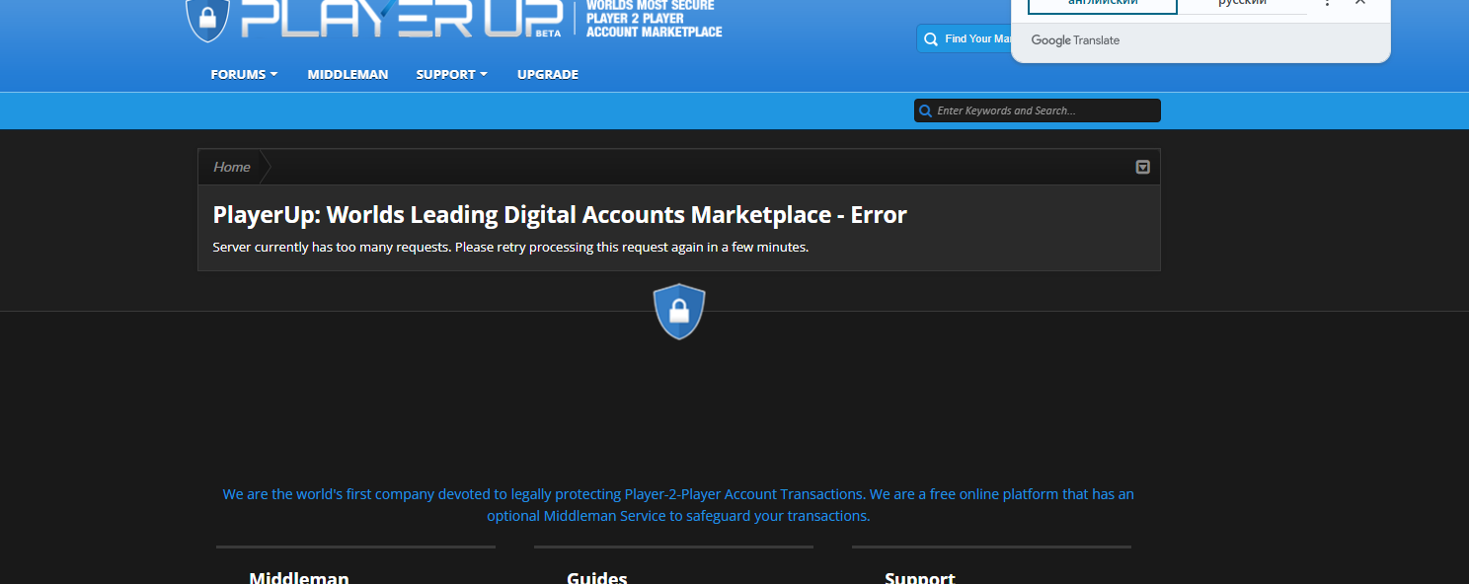Select the русский tab in translate popup
This screenshot has height=584, width=1469.
[x=1242, y=4]
